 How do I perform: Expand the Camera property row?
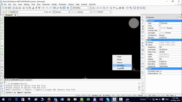tap(146, 42)
